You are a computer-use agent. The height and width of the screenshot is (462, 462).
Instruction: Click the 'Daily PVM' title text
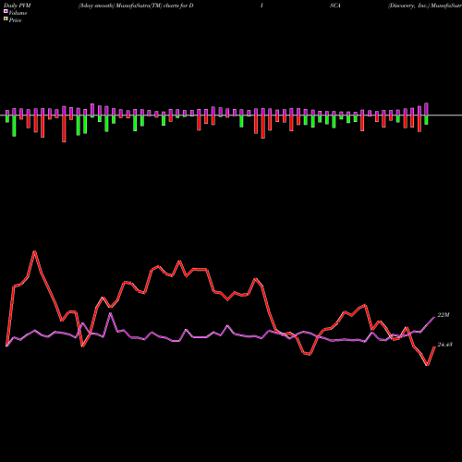coord(18,6)
